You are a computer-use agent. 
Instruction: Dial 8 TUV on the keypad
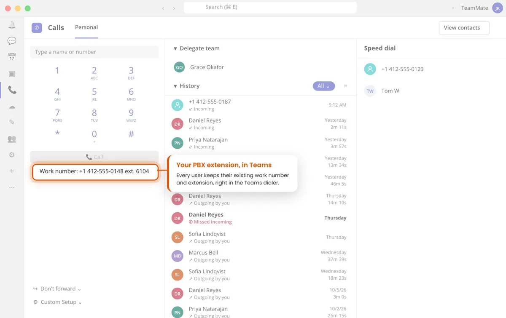(94, 115)
